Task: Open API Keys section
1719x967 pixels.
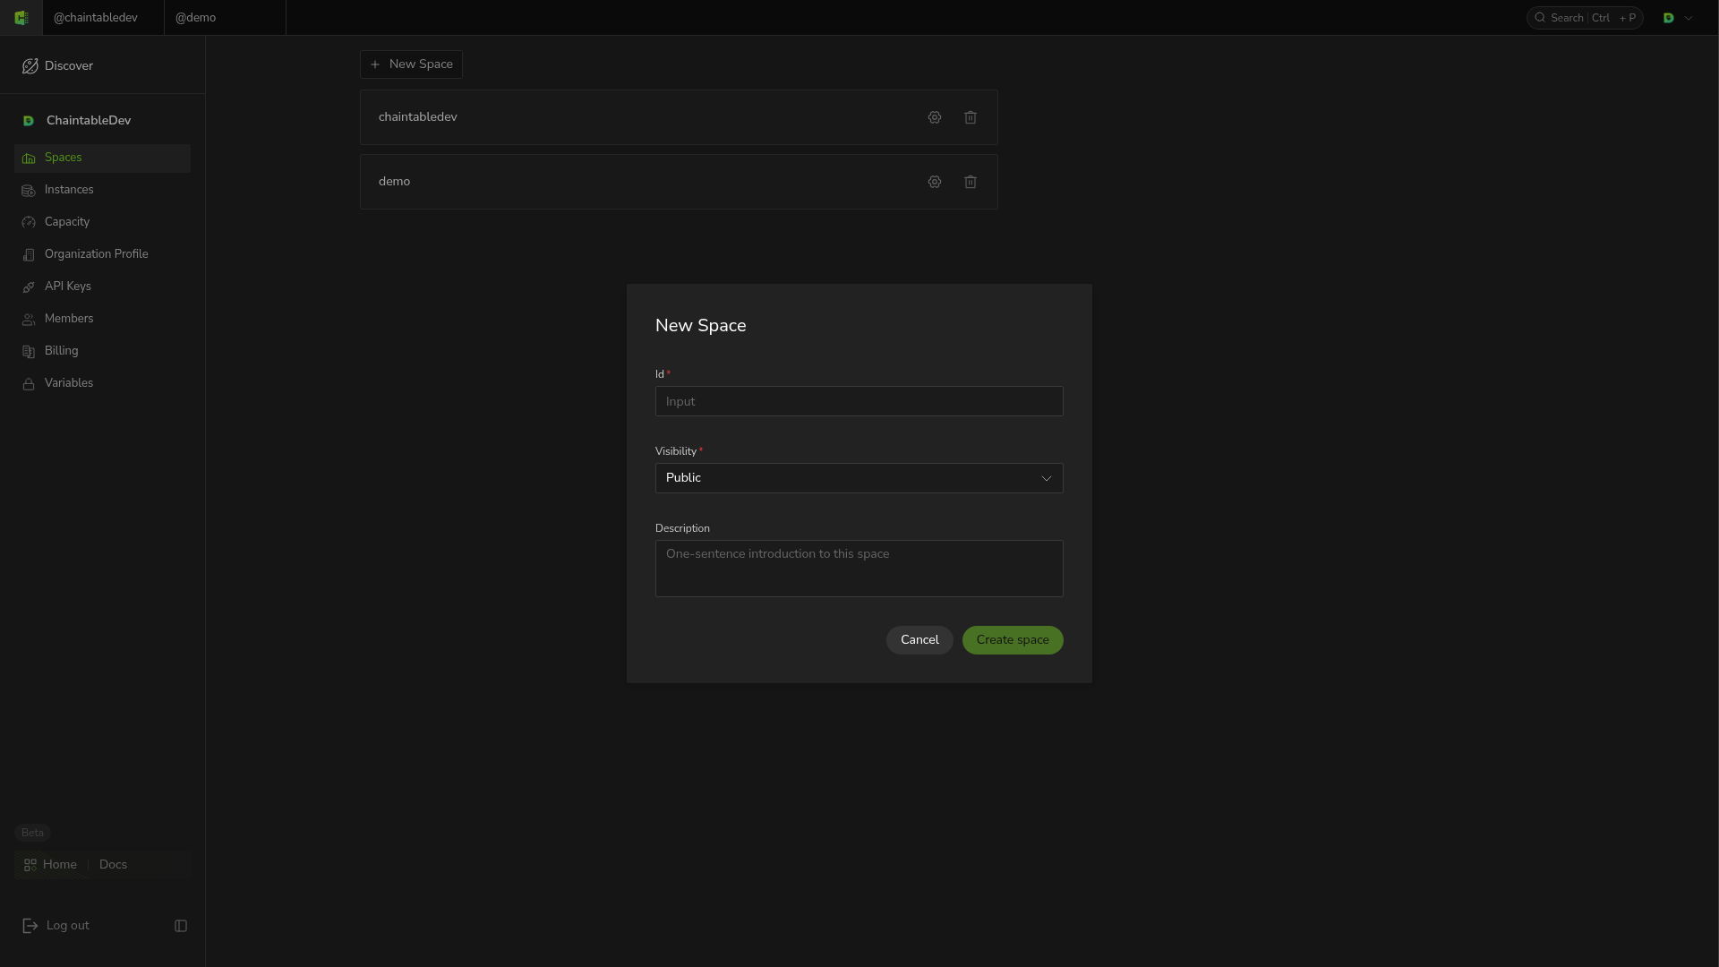Action: (102, 287)
